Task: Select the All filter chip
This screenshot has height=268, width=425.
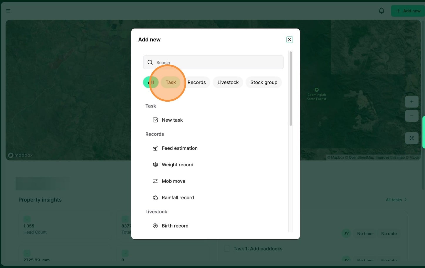Action: coord(151,82)
